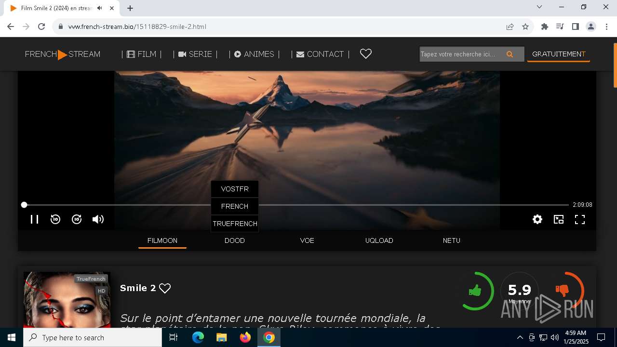Close the Film Smile 2 tab

(x=112, y=8)
